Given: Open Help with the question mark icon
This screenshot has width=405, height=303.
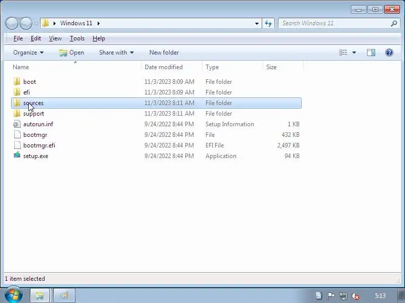Looking at the screenshot, I should [389, 53].
